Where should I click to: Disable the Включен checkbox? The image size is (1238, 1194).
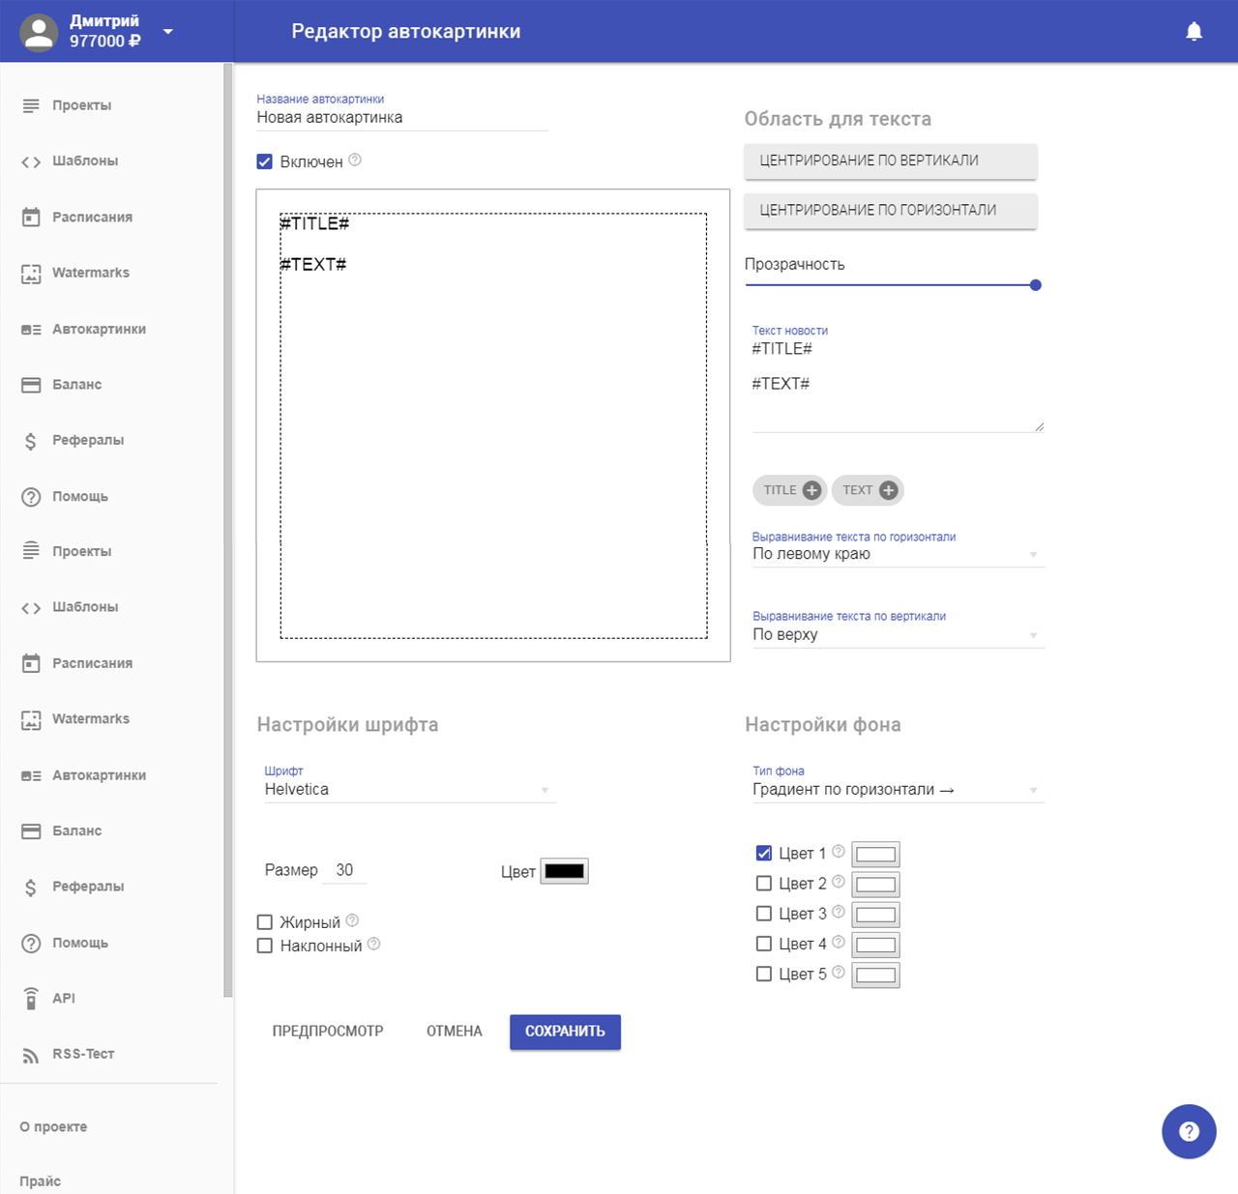pos(265,161)
